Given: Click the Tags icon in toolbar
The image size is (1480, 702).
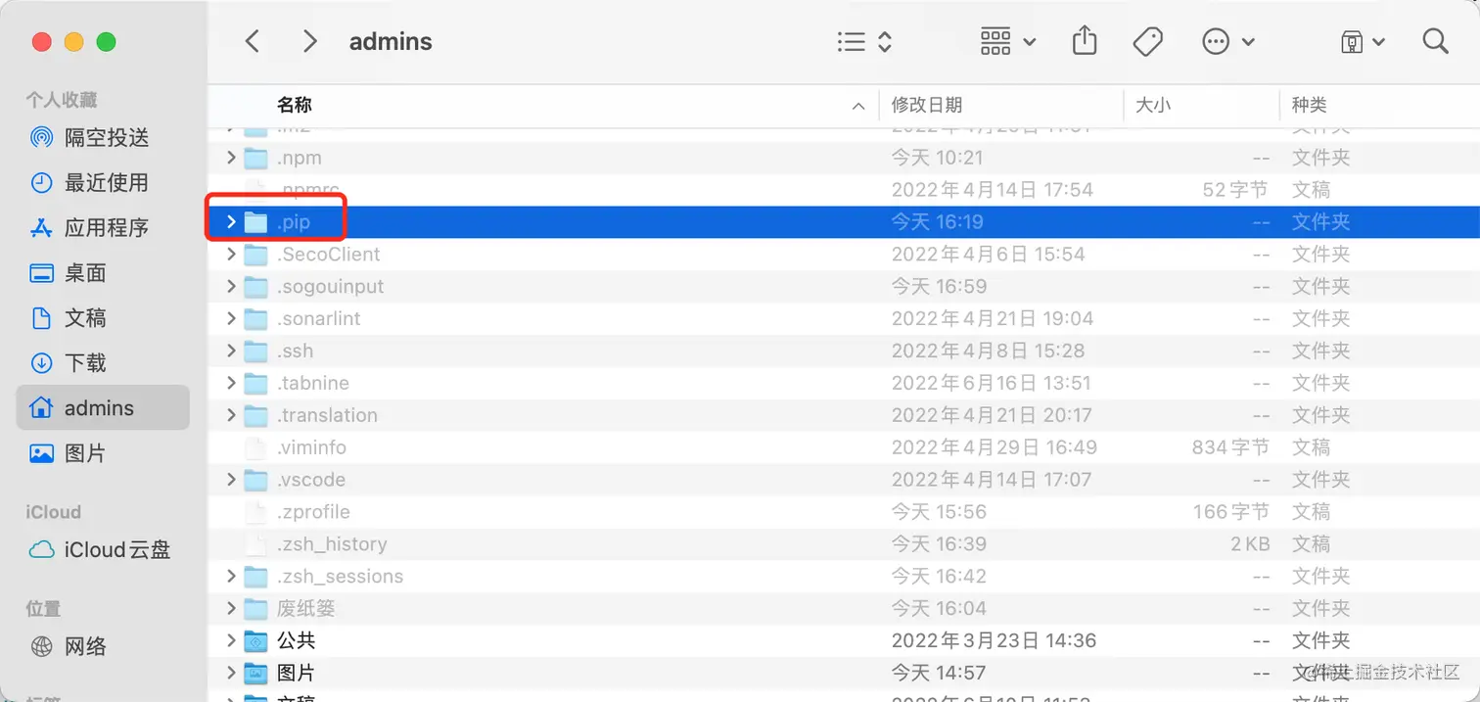Looking at the screenshot, I should tap(1147, 41).
